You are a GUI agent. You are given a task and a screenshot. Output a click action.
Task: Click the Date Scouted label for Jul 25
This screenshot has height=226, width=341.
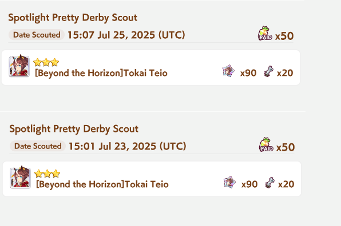click(37, 35)
